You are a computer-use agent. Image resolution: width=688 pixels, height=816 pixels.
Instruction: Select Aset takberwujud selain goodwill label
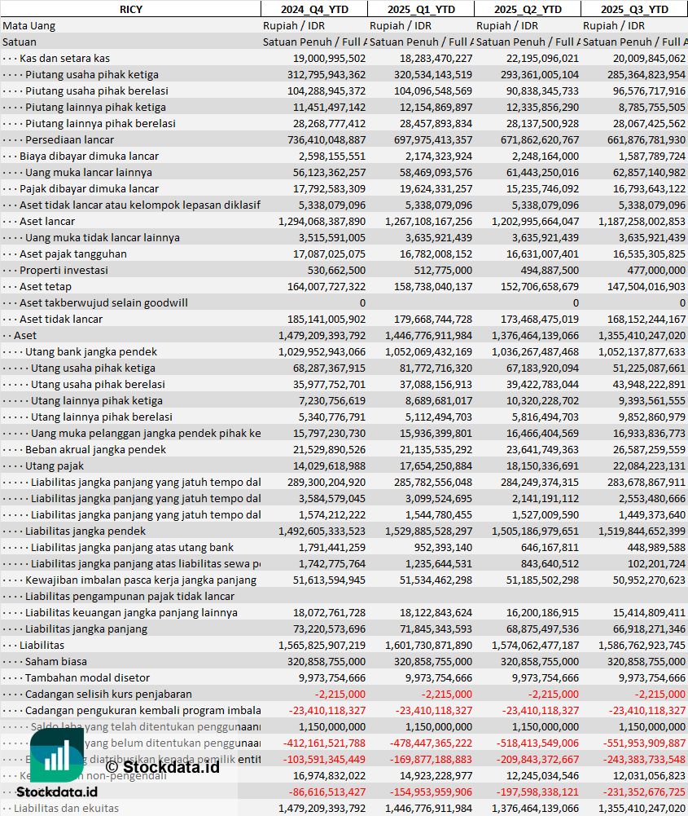104,303
